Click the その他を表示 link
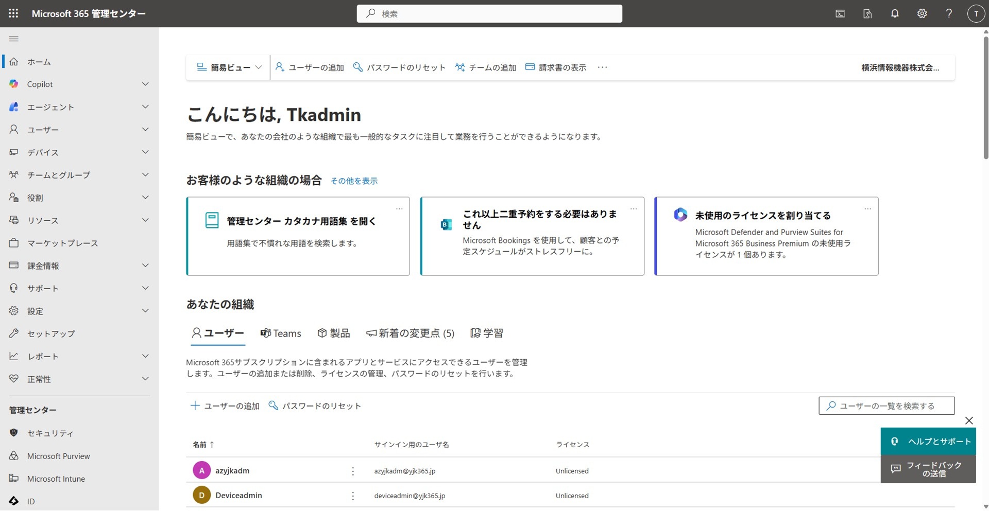This screenshot has width=989, height=511. point(354,181)
